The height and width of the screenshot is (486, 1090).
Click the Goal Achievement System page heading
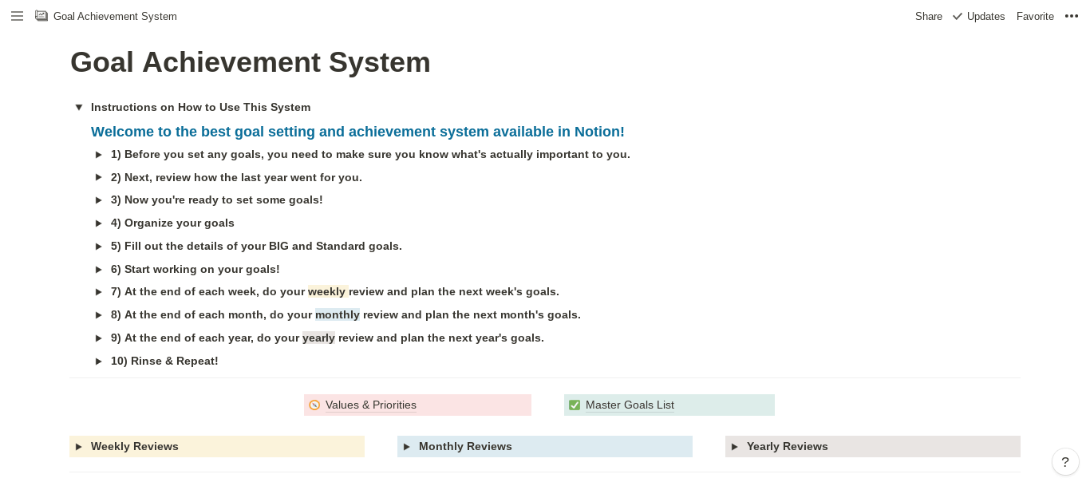click(x=251, y=62)
